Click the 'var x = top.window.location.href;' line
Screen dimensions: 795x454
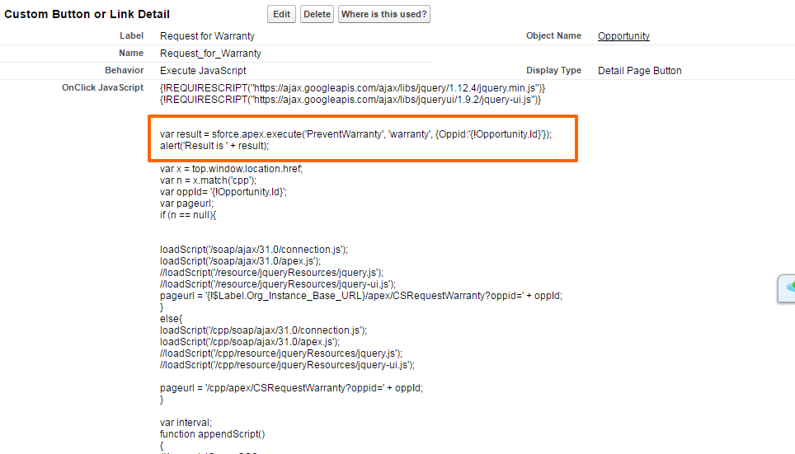coord(231,169)
